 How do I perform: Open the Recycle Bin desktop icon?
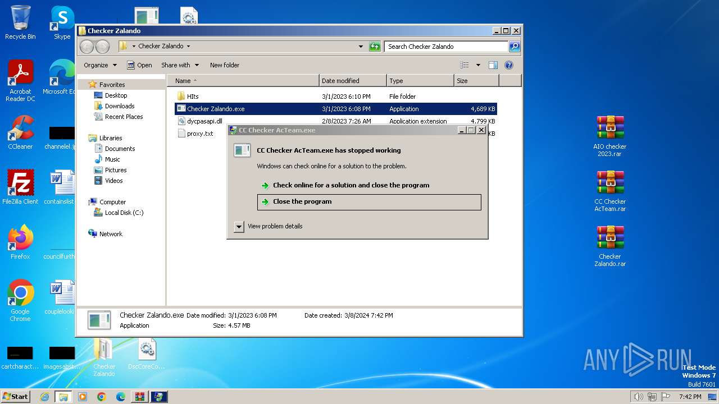pos(20,22)
